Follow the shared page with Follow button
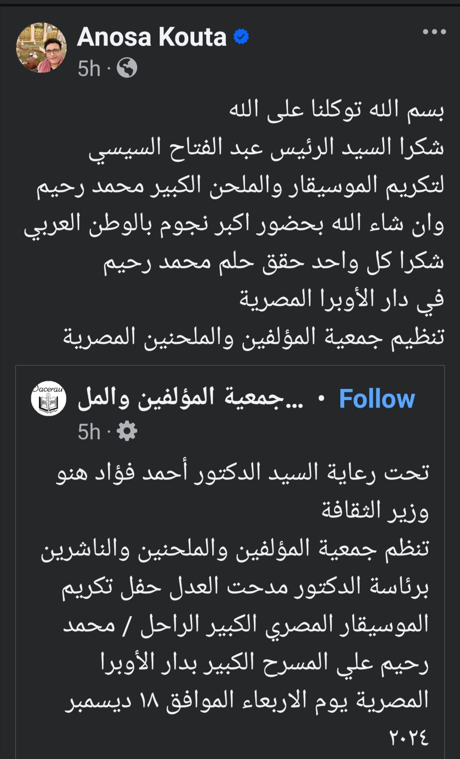Viewport: 460px width, 759px height. pyautogui.click(x=377, y=399)
